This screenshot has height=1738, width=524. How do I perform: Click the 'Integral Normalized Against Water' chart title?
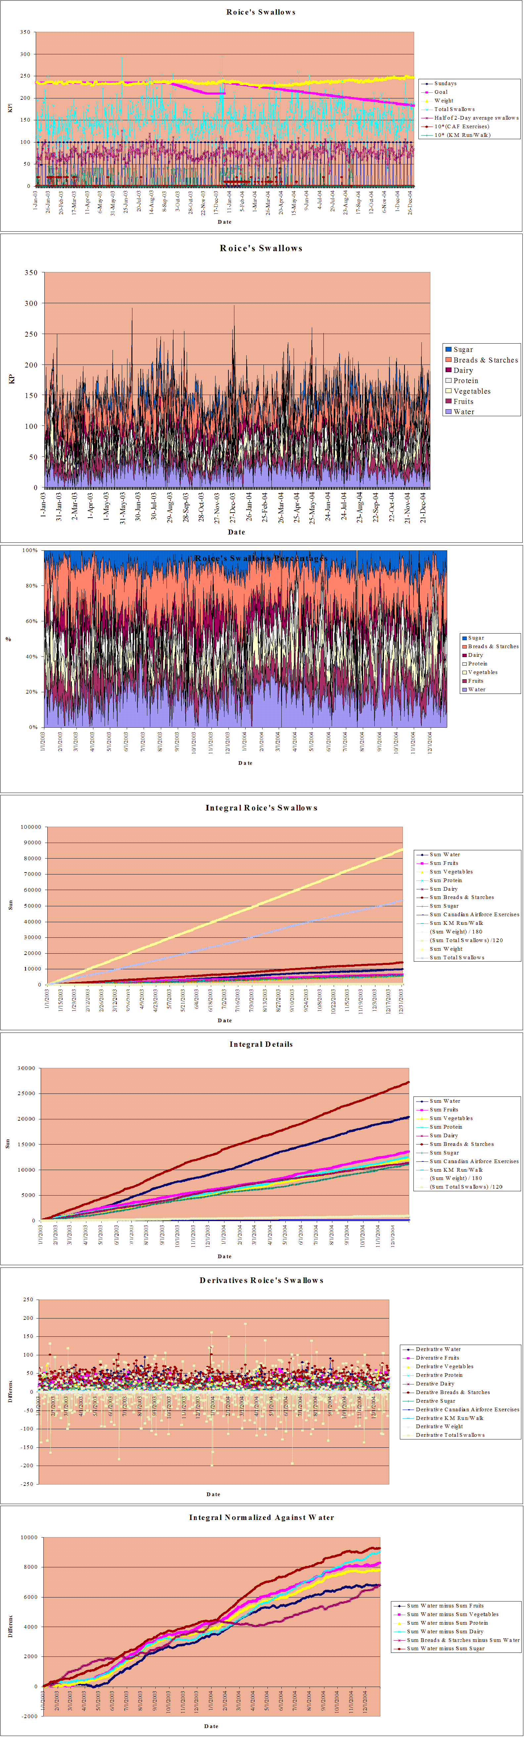click(x=261, y=1517)
